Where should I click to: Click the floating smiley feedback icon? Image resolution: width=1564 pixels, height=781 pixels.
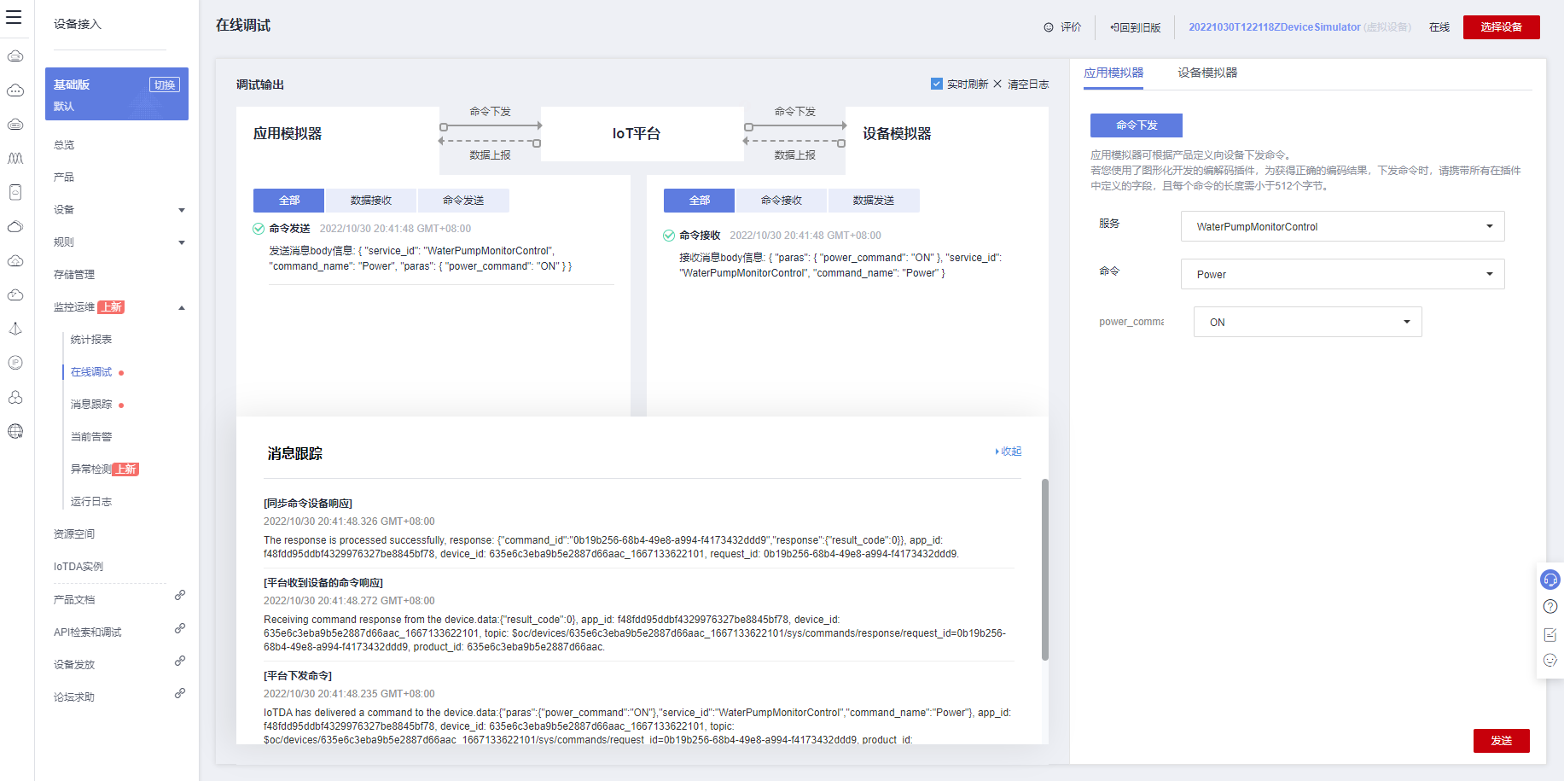pos(1550,661)
